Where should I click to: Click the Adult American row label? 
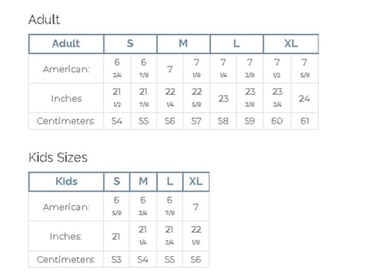[66, 69]
